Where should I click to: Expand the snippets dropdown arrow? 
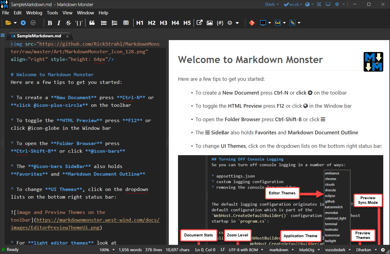coord(284,23)
